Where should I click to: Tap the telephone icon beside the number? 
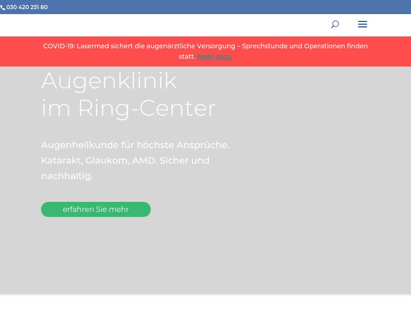click(x=3, y=7)
